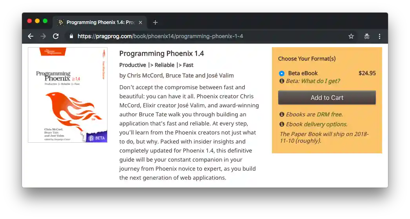Click the Bruce Tate author name

coord(179,75)
